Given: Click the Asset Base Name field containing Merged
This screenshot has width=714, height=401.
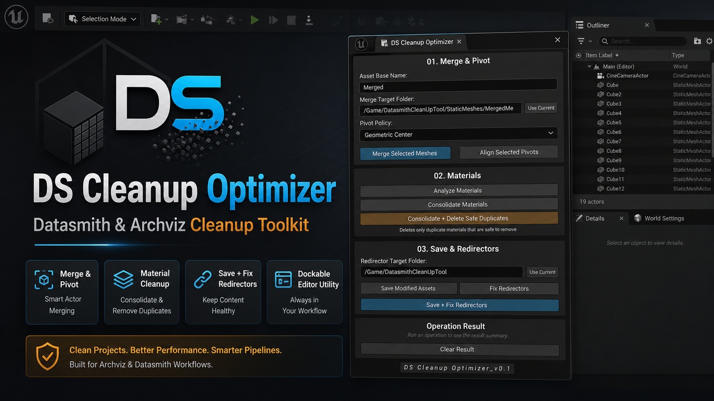Looking at the screenshot, I should [x=458, y=87].
